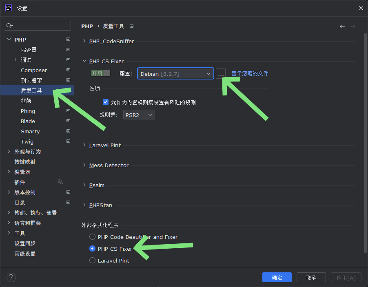Expand the Psalm section
Screen dimensions: 368x287
(x=84, y=185)
